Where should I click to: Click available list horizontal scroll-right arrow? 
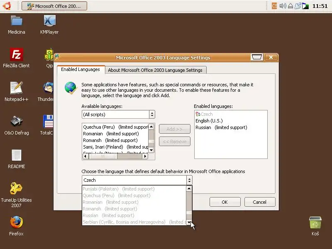[x=145, y=156]
